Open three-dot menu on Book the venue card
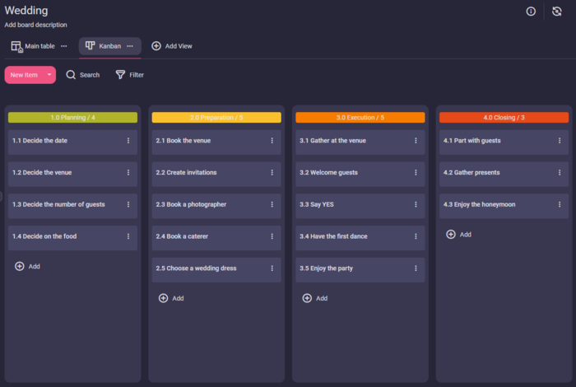Screen dimensions: 576x387 tap(272, 141)
